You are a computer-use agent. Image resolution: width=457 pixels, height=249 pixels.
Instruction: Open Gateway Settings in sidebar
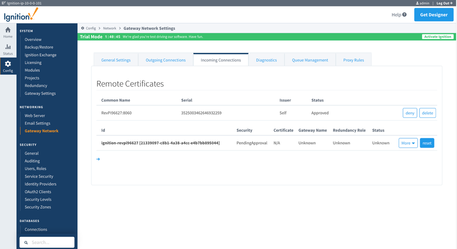point(40,93)
